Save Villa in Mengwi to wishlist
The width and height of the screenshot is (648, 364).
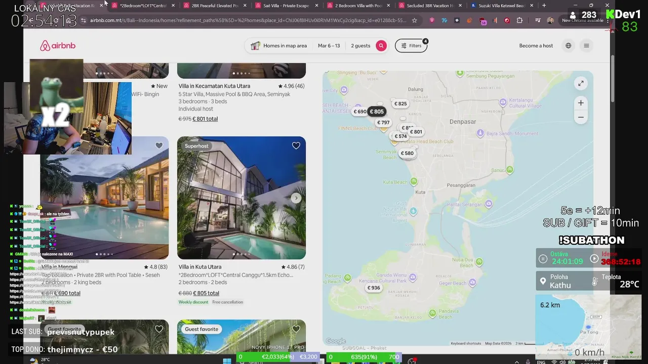click(159, 146)
